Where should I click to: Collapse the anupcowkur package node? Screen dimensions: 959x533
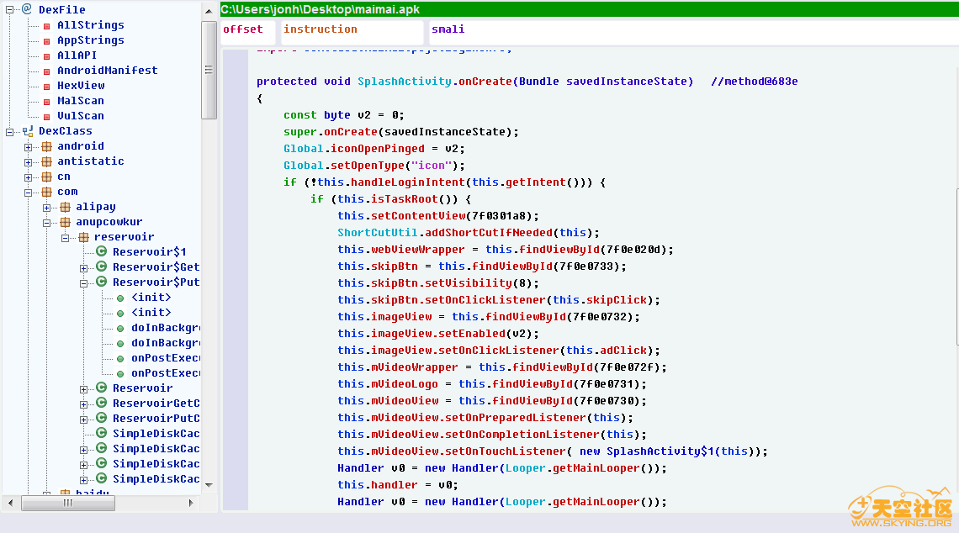(x=47, y=222)
